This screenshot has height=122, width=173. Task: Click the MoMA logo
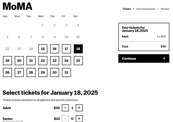(17, 6)
